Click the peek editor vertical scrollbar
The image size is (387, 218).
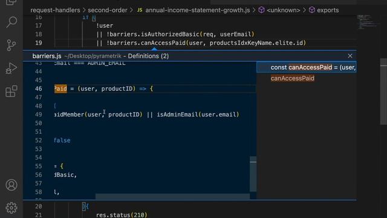[253, 174]
